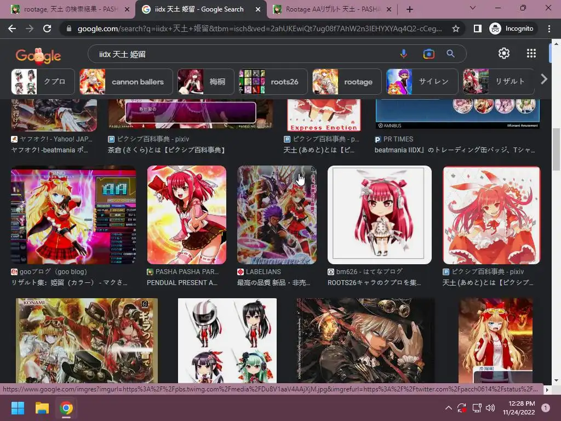Click the browser forward arrow

click(x=30, y=29)
